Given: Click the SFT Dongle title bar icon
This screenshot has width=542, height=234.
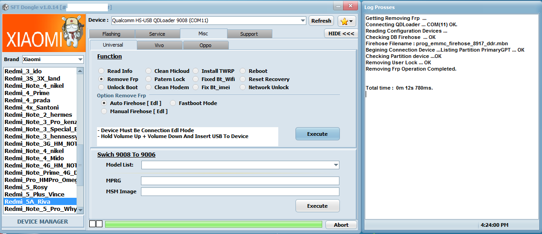Looking at the screenshot, I should click(x=5, y=7).
